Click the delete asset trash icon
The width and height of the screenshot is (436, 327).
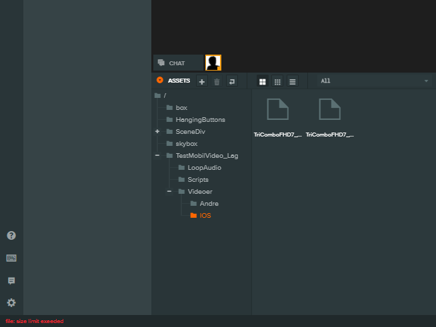(x=217, y=81)
